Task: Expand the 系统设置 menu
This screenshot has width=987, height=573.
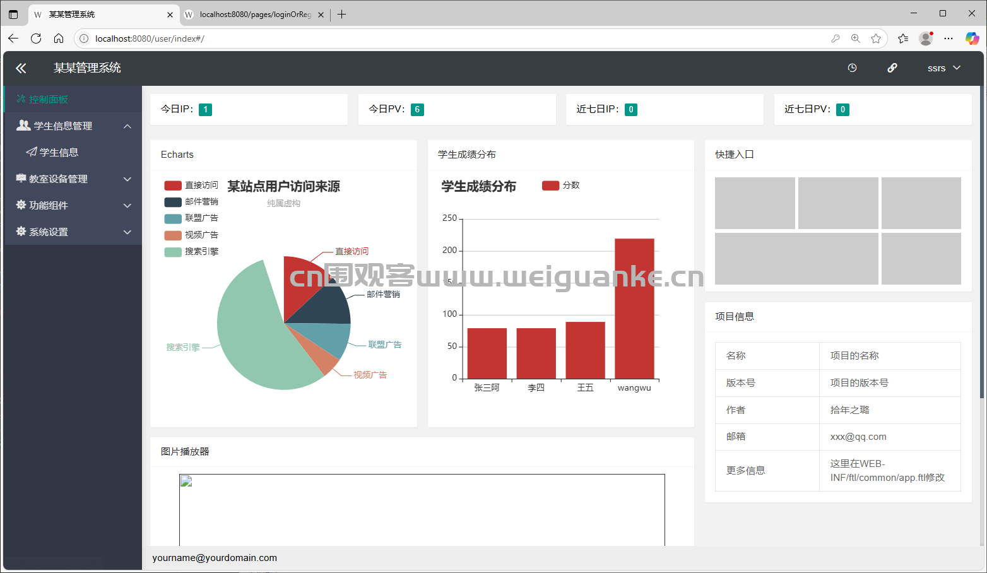Action: coord(73,232)
